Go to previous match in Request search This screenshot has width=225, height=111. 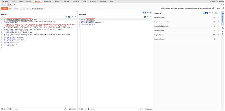tap(7, 109)
